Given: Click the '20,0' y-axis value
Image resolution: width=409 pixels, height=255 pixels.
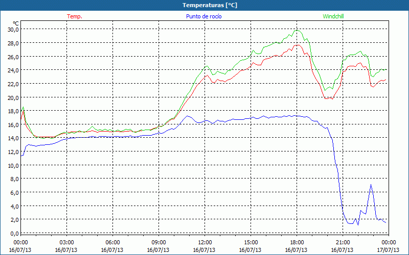Looking at the screenshot, I should [x=13, y=97].
